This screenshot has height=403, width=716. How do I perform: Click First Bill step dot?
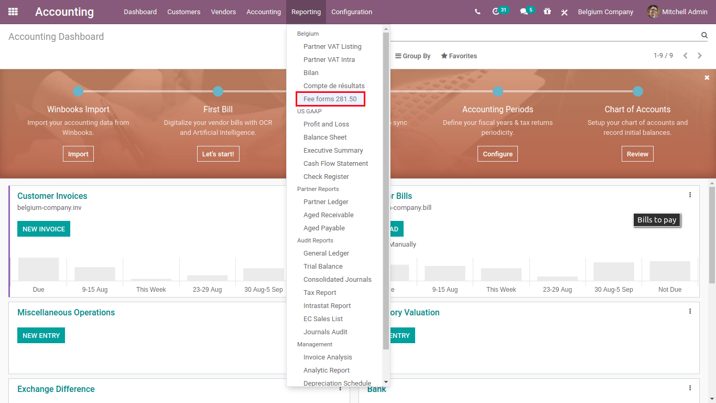pyautogui.click(x=218, y=91)
